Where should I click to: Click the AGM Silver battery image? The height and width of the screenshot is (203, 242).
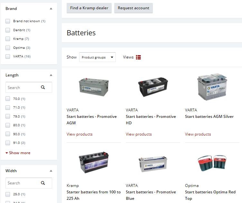click(x=212, y=87)
